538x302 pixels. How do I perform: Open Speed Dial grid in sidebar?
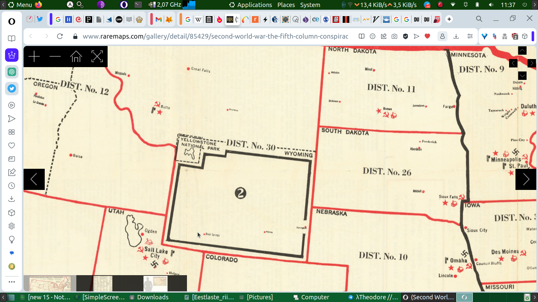[x=12, y=132]
